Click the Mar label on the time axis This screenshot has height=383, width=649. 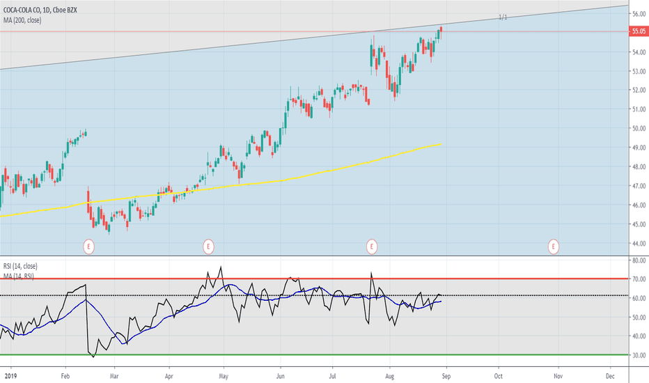[114, 376]
